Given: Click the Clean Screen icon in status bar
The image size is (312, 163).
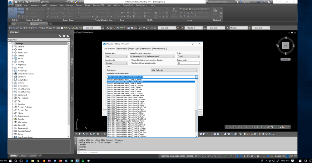Looking at the screenshot, I should click(x=292, y=156).
